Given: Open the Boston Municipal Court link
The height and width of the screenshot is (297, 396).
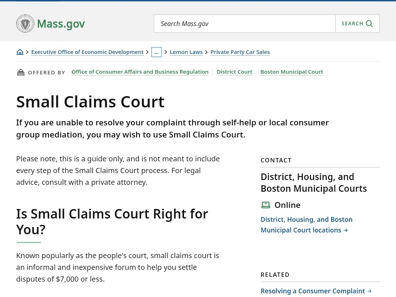Looking at the screenshot, I should tap(292, 72).
